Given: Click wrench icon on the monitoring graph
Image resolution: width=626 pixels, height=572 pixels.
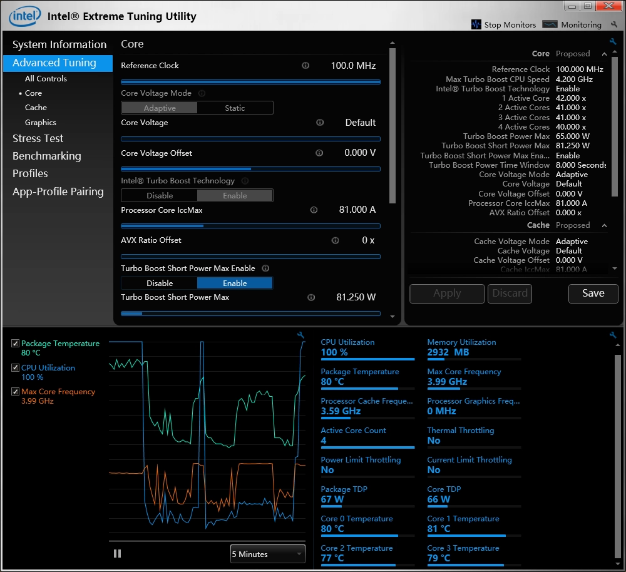Looking at the screenshot, I should point(300,335).
